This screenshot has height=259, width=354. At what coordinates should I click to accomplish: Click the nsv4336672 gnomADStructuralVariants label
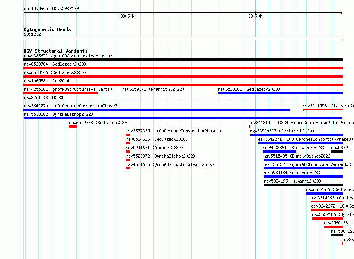(68, 56)
